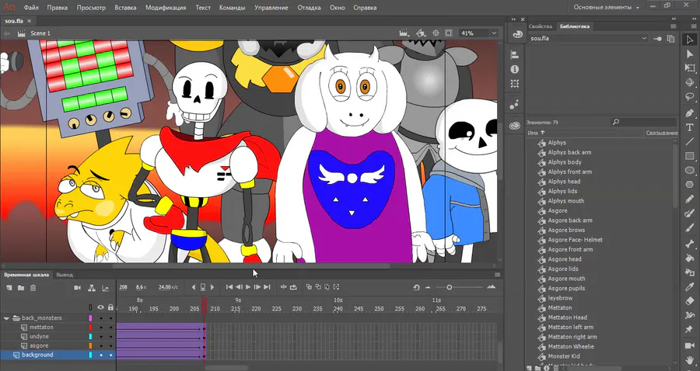Open the Align panel icon

pos(514,55)
